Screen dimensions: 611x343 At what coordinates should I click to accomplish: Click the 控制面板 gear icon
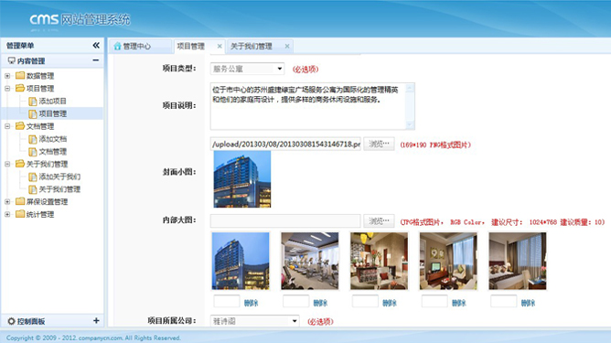pos(11,321)
